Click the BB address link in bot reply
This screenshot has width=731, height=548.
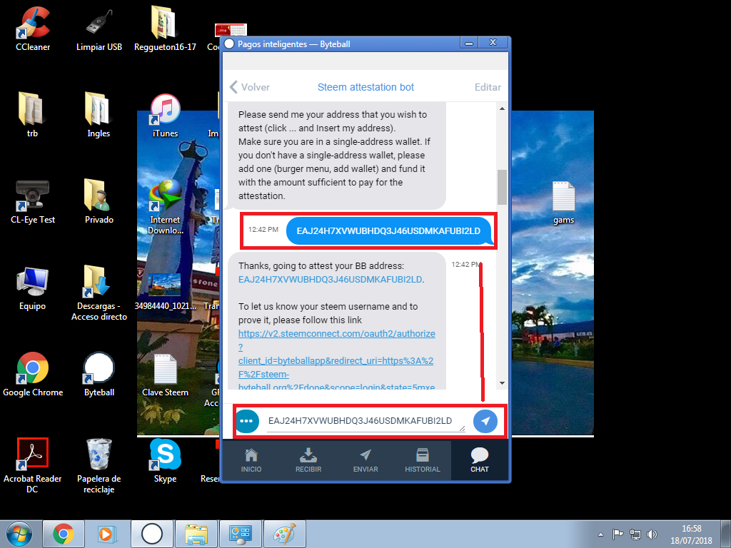tap(331, 280)
